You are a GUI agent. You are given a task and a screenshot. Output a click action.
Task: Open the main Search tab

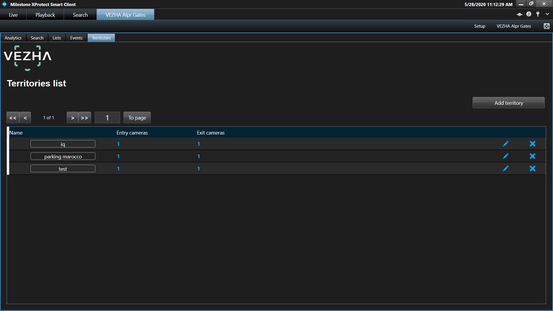coord(80,15)
